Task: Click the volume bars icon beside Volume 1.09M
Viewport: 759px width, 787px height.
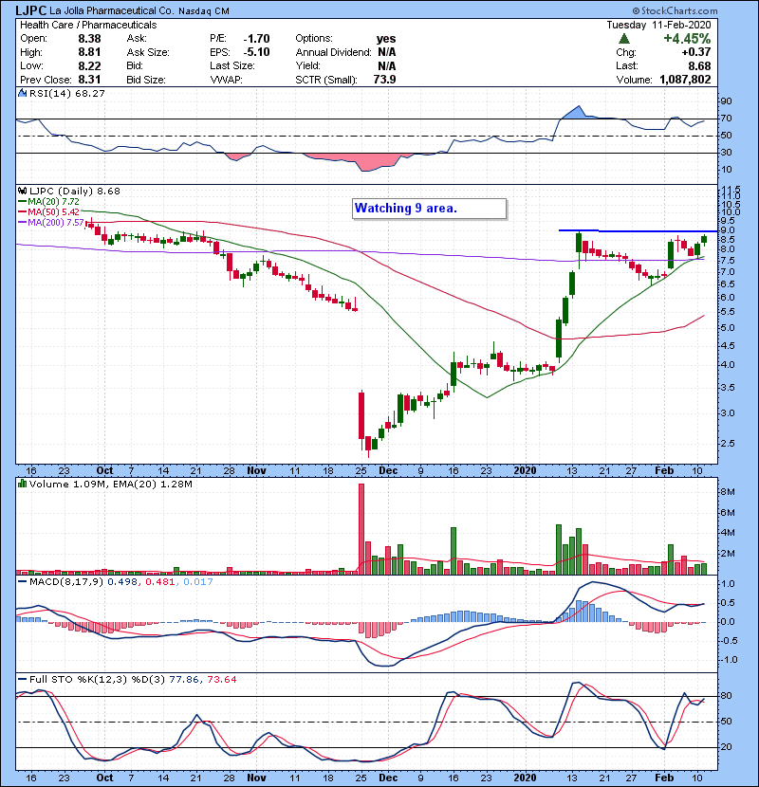Action: tap(22, 484)
